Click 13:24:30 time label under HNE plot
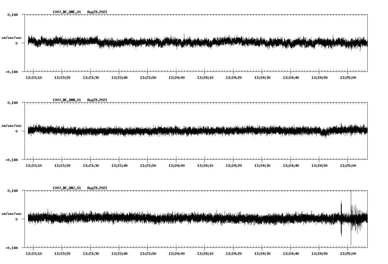The image size is (388, 264). click(262, 77)
